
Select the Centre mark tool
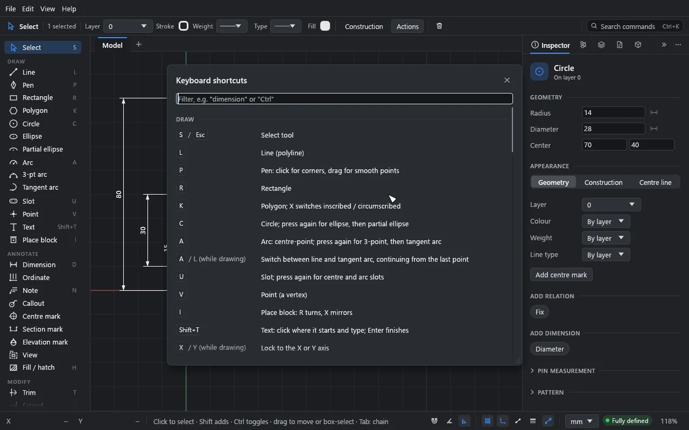coord(43,317)
